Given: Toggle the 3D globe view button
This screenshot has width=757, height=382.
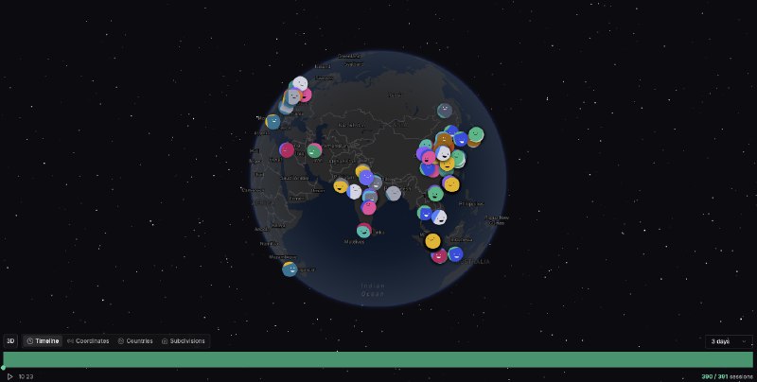Looking at the screenshot, I should click(10, 340).
